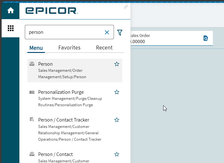The image size is (224, 163).
Task: Open the menu search filter
Action: (120, 33)
